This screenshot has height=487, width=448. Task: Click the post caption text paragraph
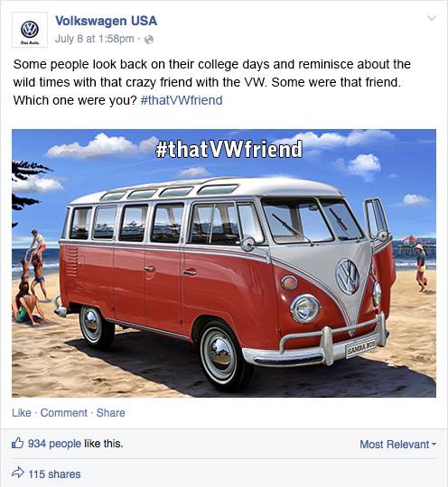(x=212, y=82)
